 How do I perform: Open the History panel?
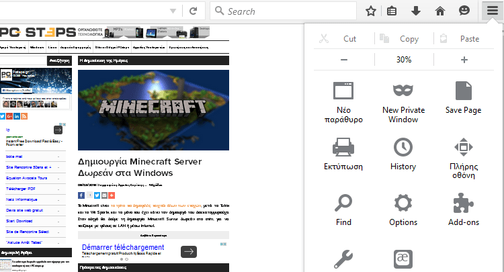[403, 154]
